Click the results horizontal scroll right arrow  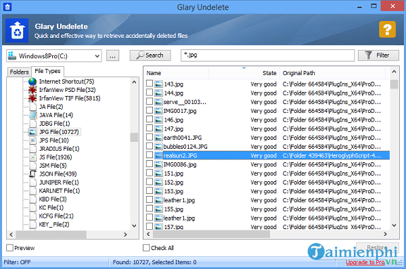[385, 234]
